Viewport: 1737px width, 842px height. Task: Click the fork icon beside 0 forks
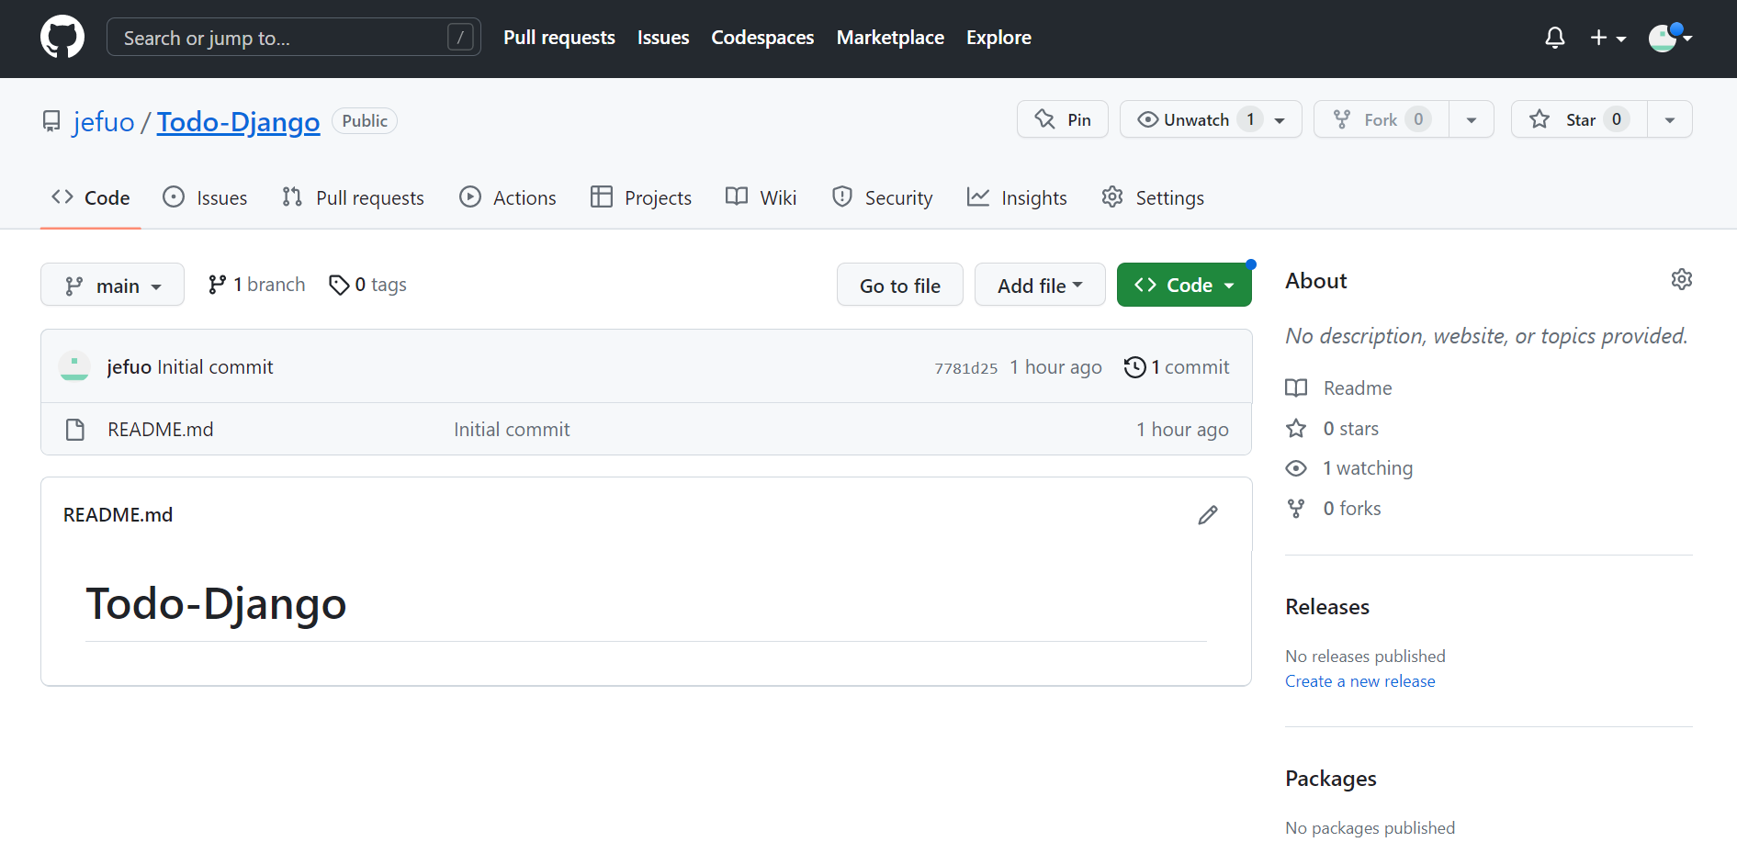pyautogui.click(x=1296, y=509)
